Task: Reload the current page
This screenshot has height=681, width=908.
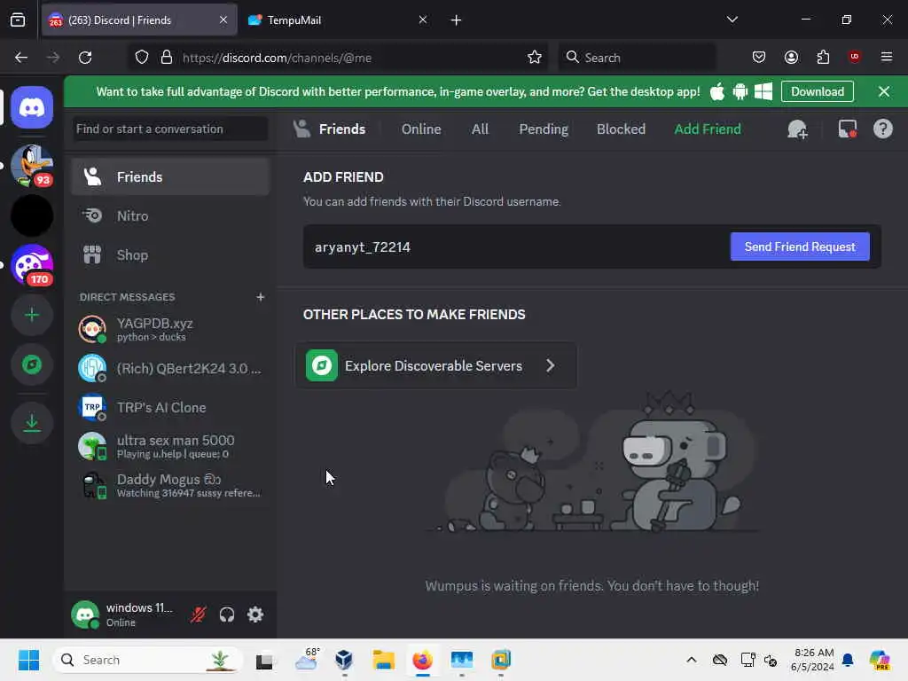Action: coord(85,58)
